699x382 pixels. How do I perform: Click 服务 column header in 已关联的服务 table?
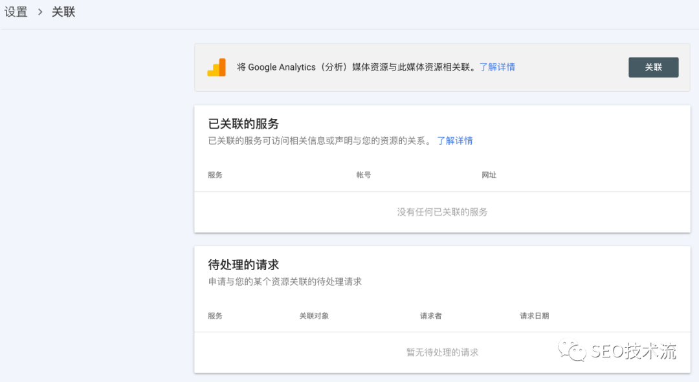(x=215, y=175)
